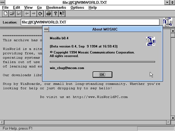Screen dimensions: 175x131
Task: Click the Mosaic logo in About dialog
Action: pos(151,41)
